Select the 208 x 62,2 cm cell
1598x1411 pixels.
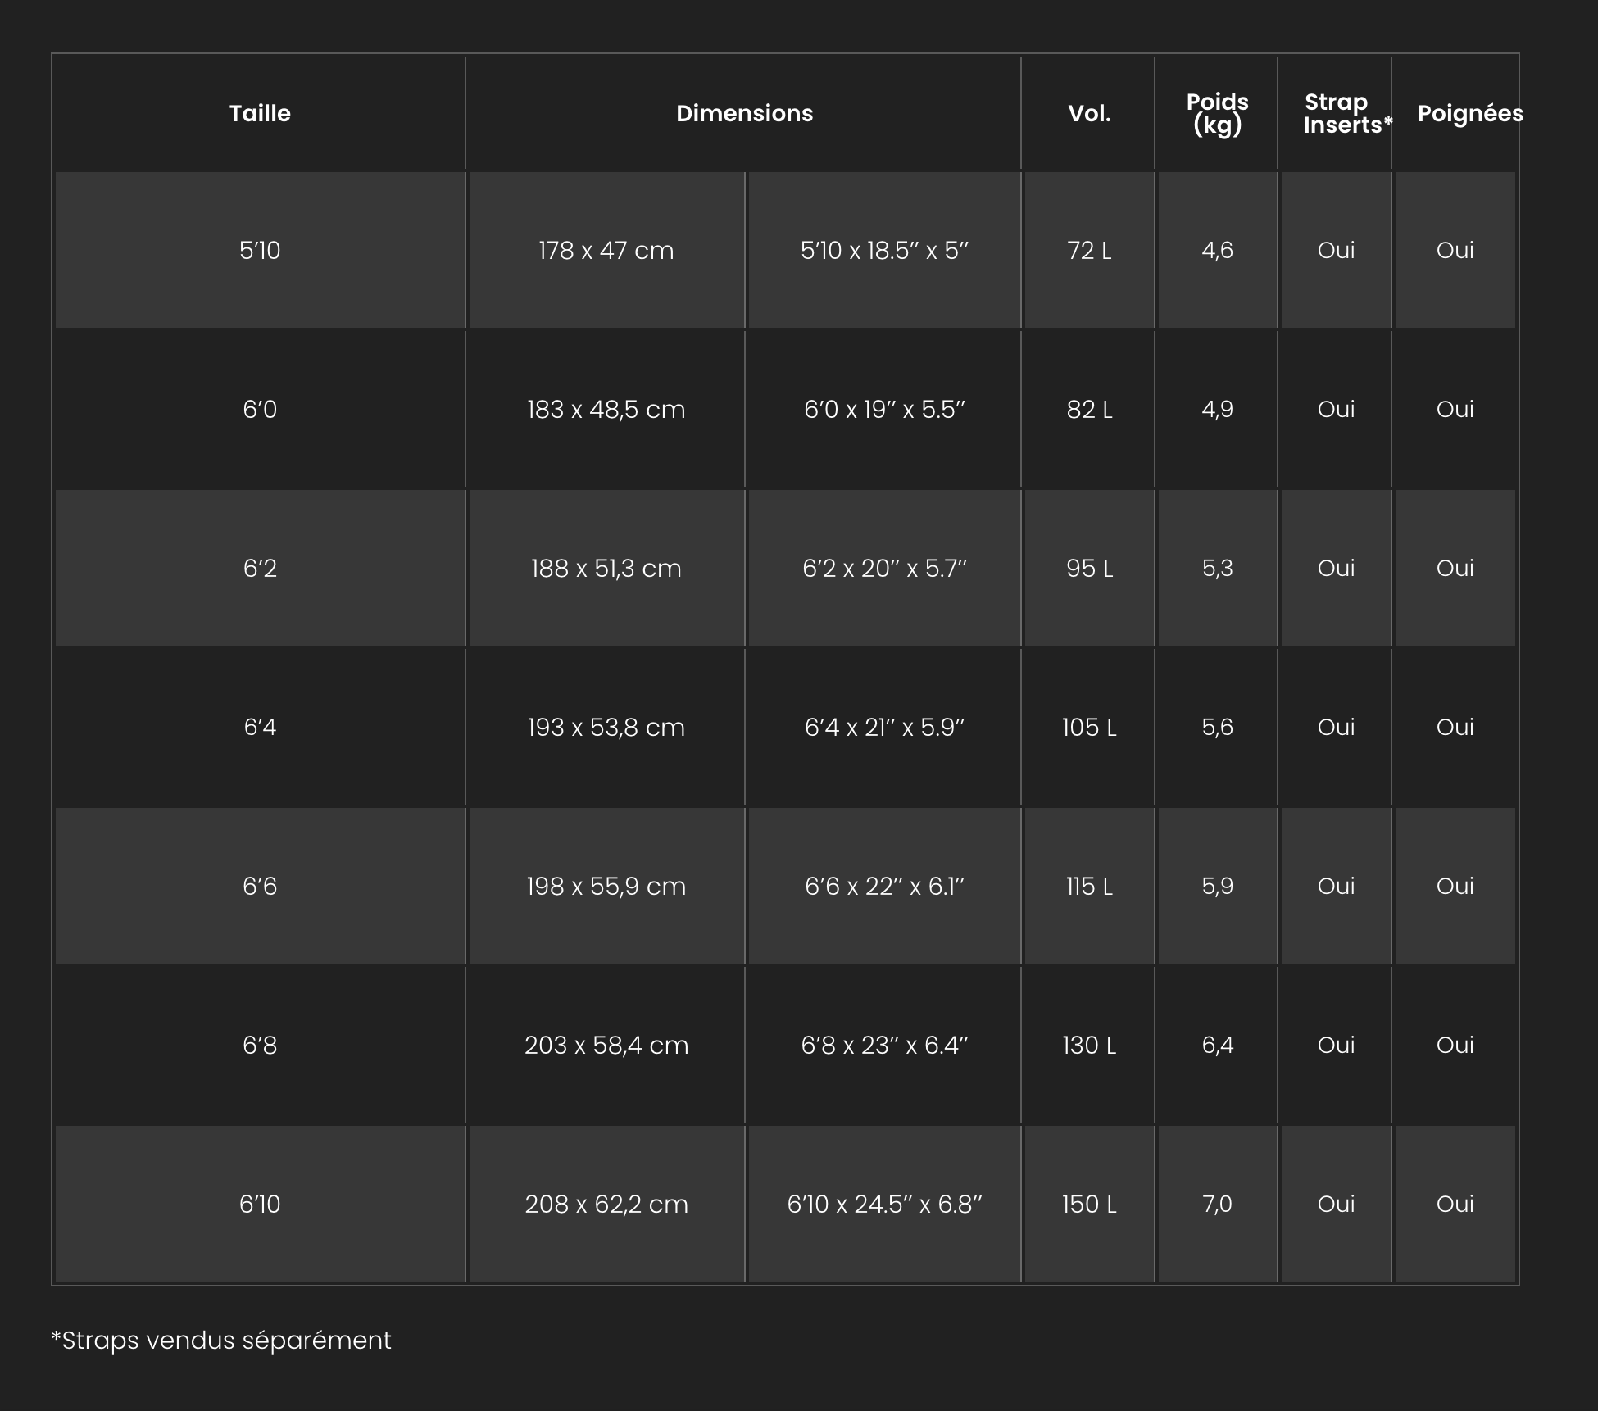[606, 1204]
